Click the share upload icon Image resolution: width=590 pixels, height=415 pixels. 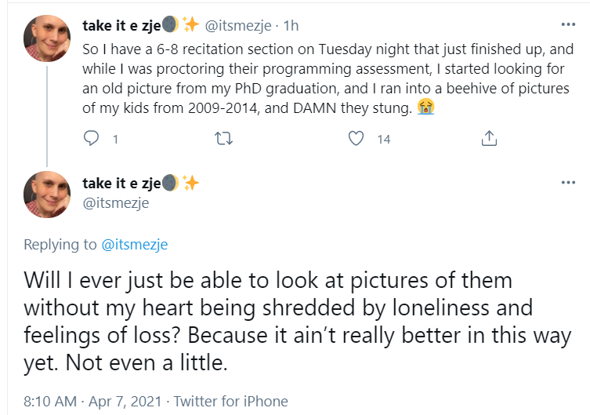click(489, 139)
